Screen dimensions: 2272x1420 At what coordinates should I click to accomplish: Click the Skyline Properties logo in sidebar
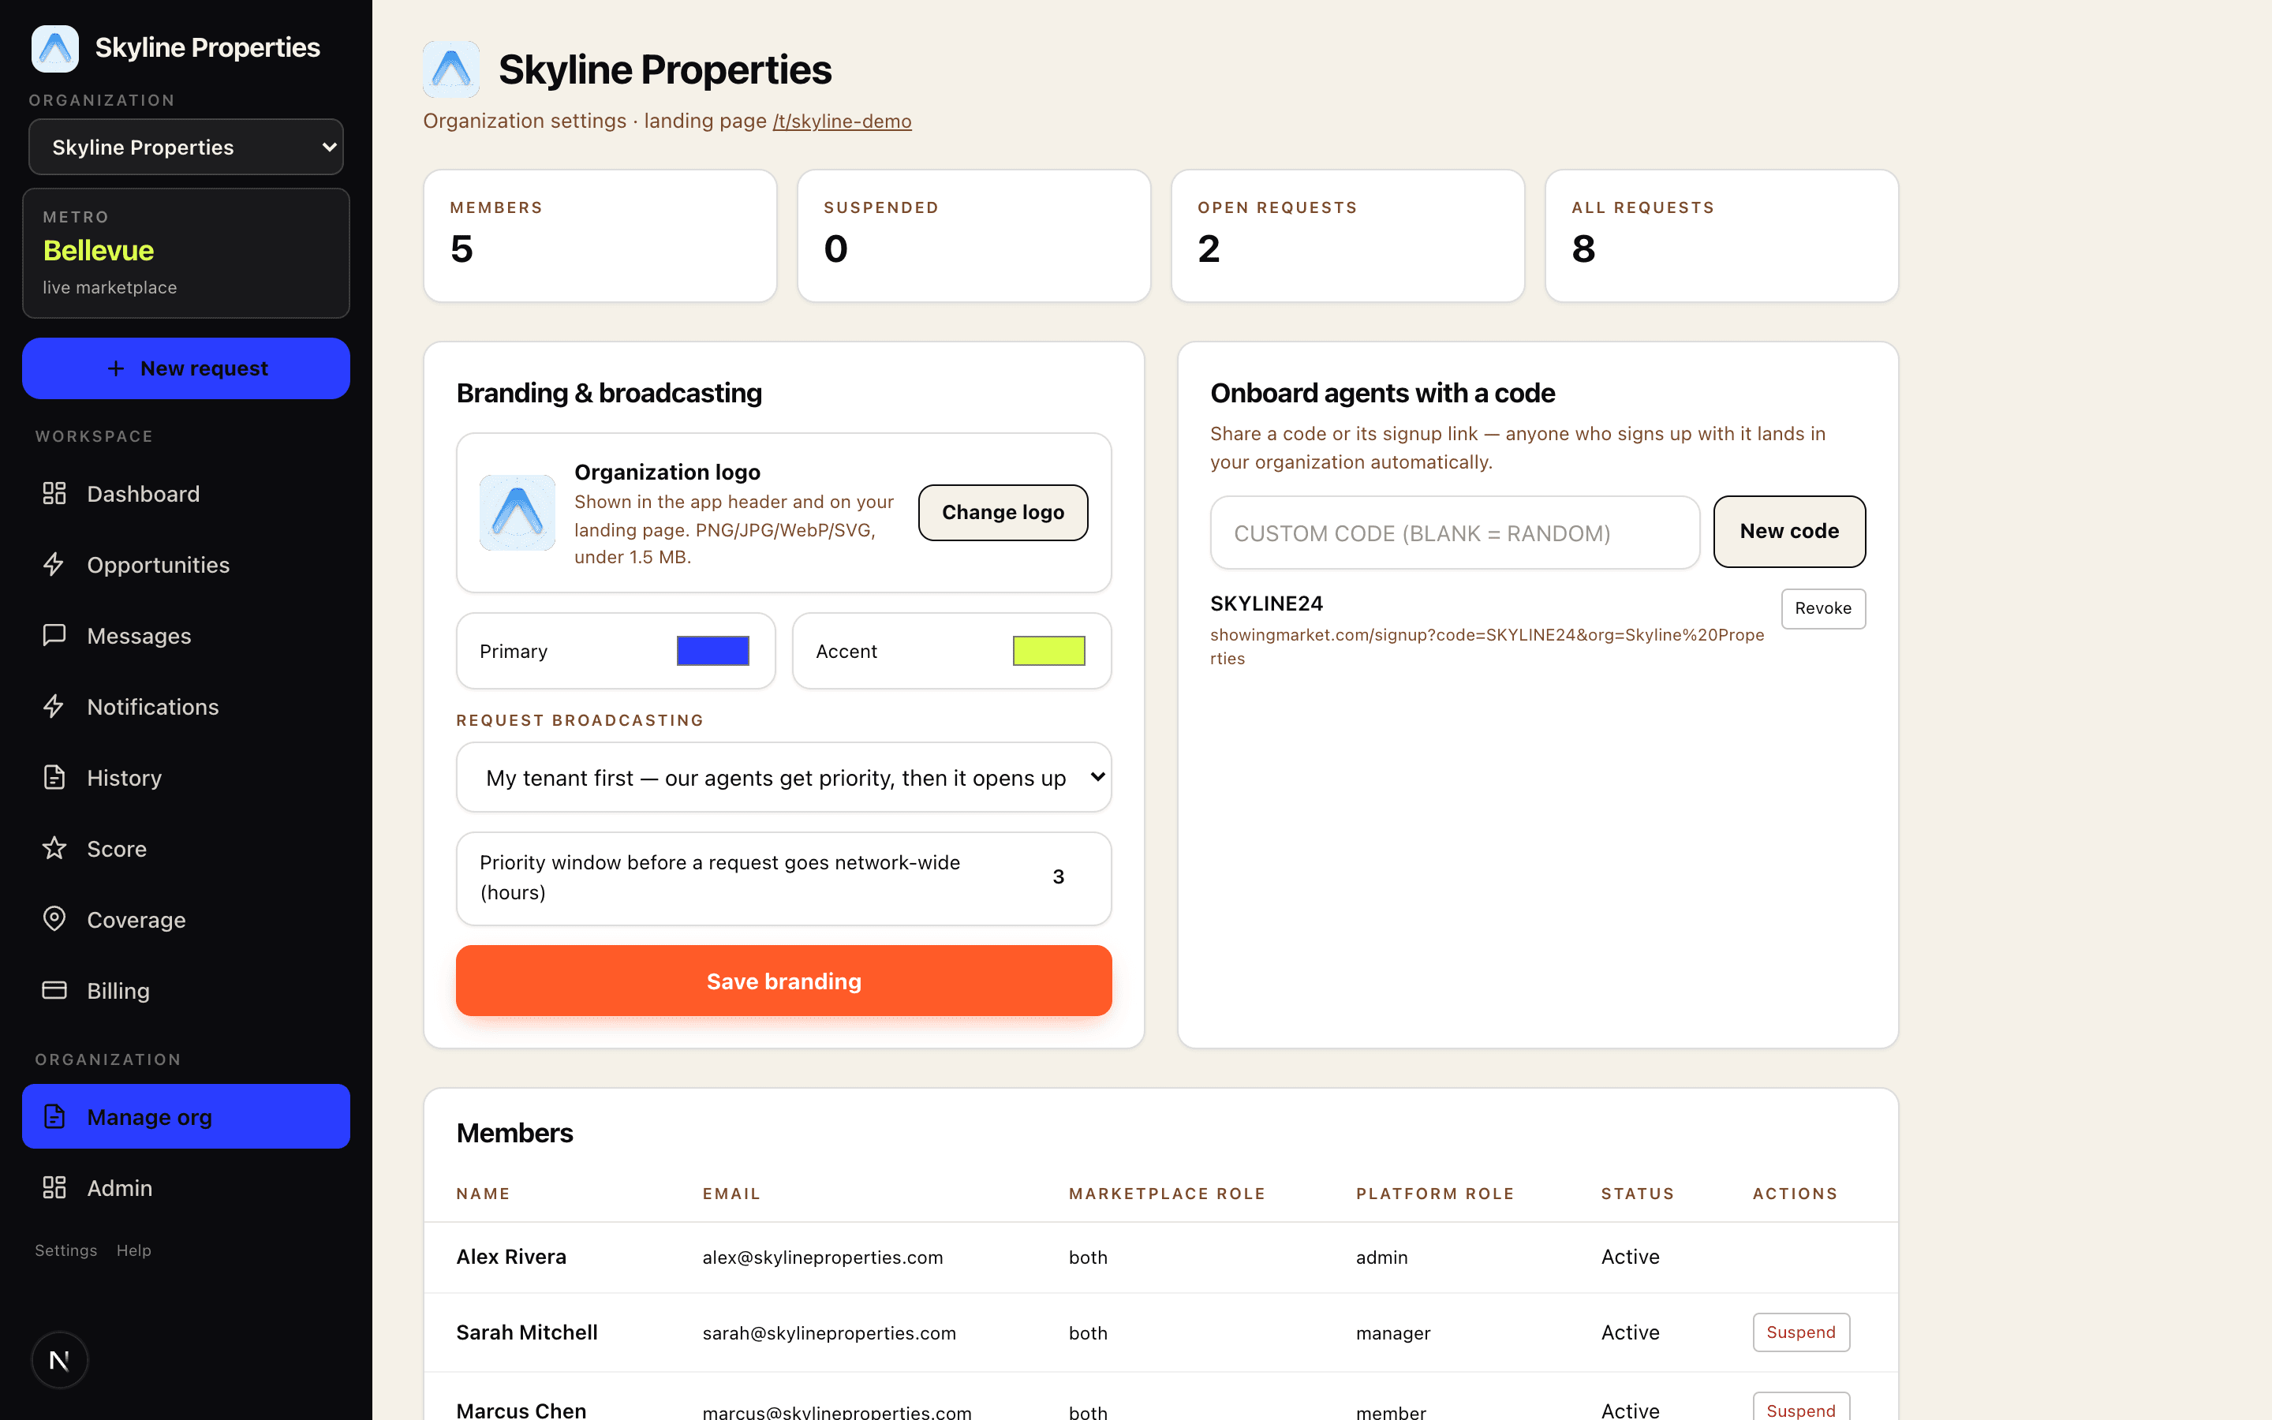click(55, 48)
